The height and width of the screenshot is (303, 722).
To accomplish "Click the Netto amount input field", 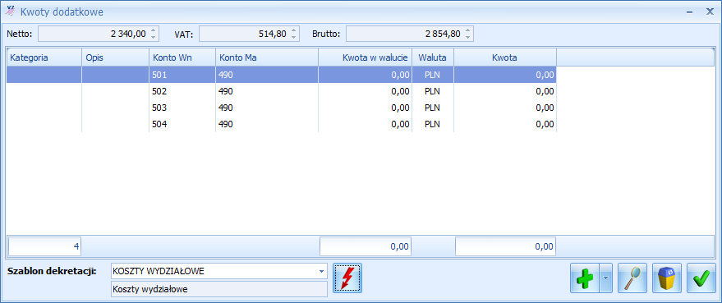I will 94,34.
